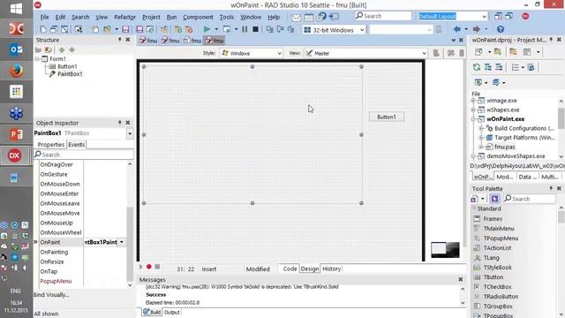Click the Step Over icon in debug toolbar
The width and height of the screenshot is (565, 318).
click(281, 29)
